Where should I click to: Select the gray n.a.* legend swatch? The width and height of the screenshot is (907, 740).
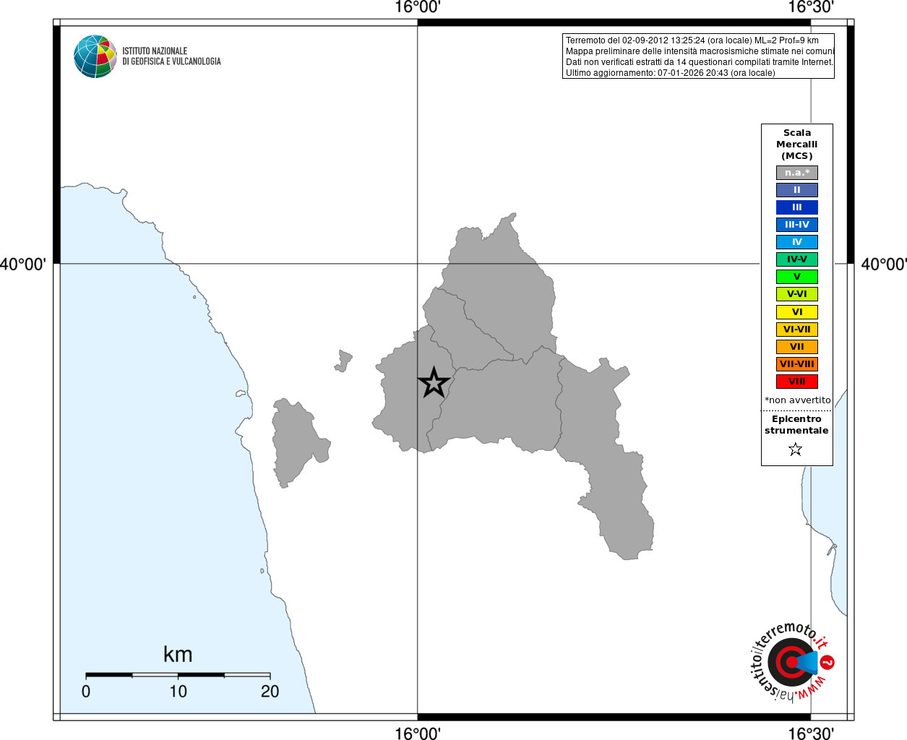tap(797, 173)
